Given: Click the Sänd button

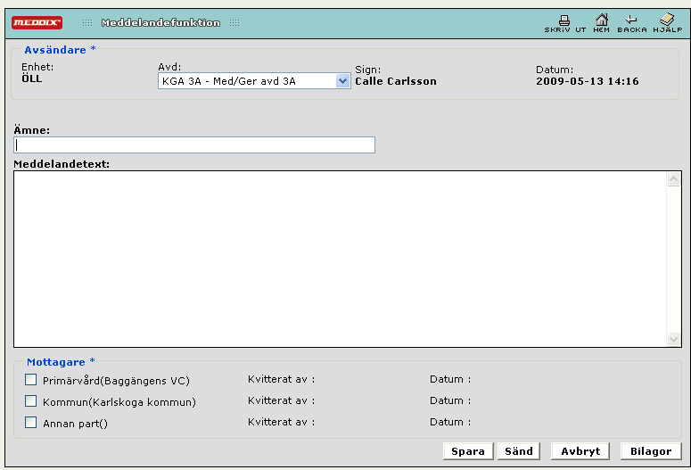Looking at the screenshot, I should [519, 451].
